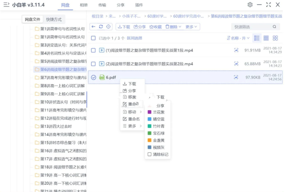
Task: Open the 名称·升 sort order dropdown
Action: [238, 38]
